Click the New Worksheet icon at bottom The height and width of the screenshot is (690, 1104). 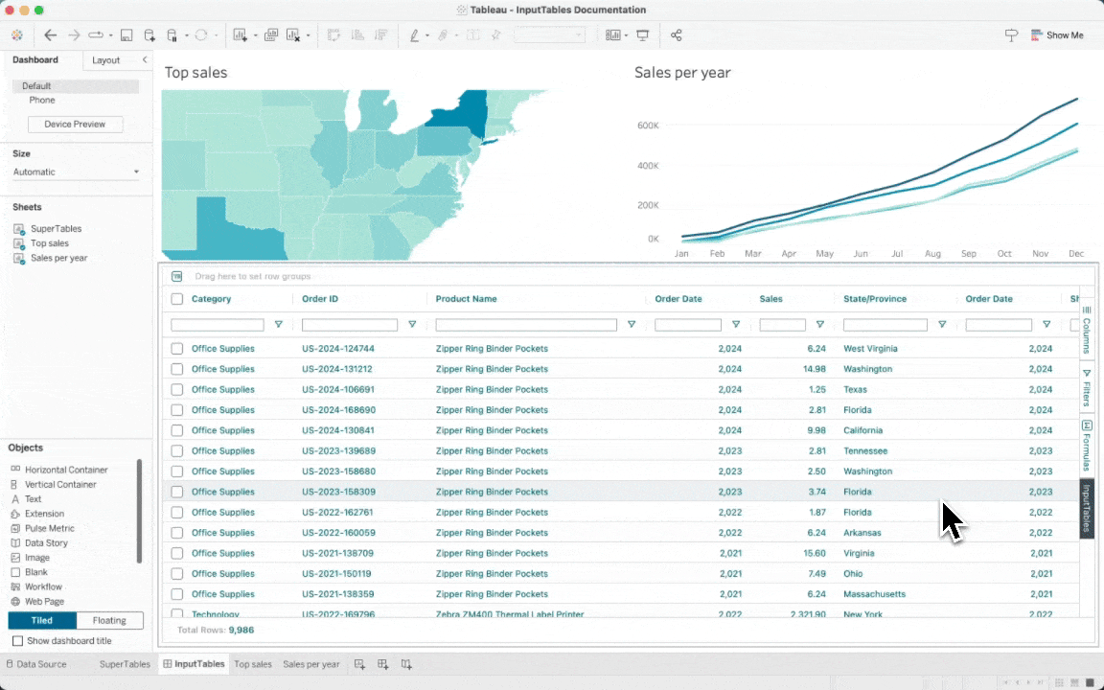tap(360, 664)
